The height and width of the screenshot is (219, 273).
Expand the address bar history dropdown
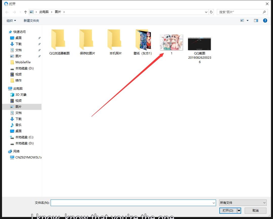[206, 12]
